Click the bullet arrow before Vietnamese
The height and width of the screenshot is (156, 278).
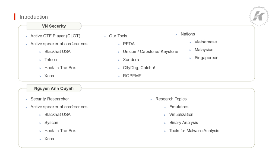tap(190, 42)
